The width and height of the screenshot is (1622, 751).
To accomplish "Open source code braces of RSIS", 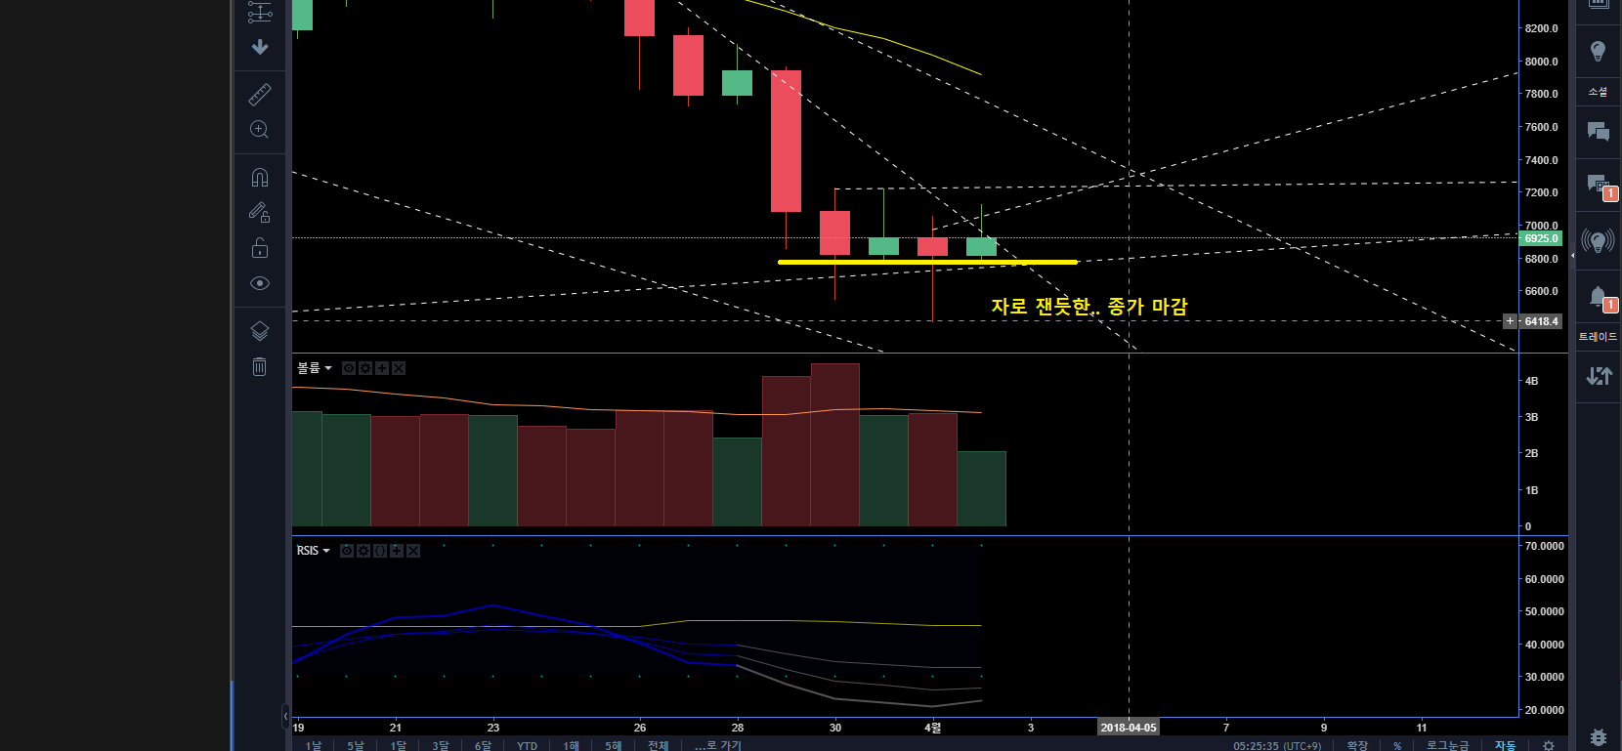I will click(380, 551).
